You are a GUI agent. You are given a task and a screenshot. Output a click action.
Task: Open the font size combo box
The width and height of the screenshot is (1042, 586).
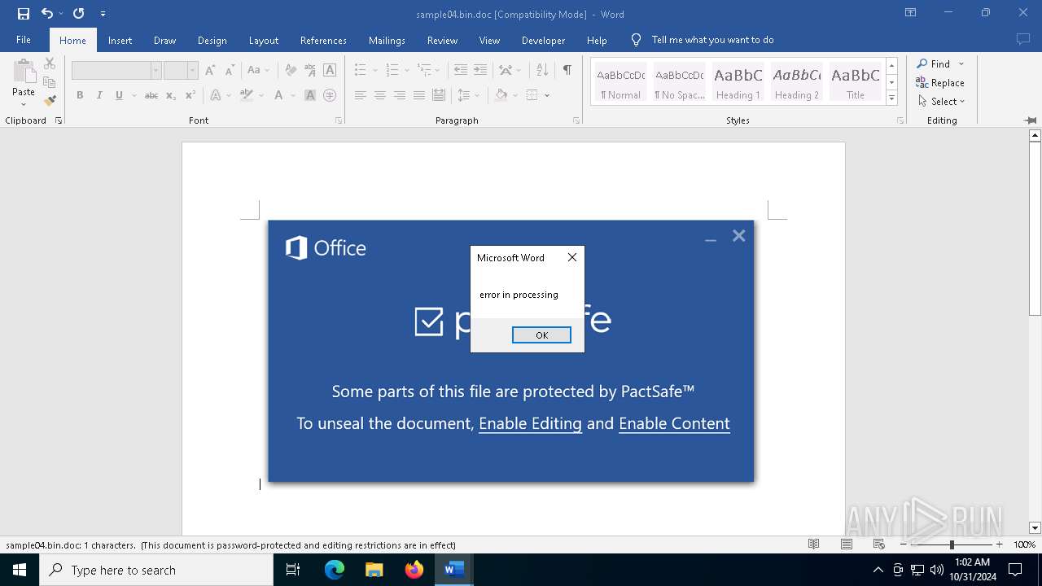point(181,70)
